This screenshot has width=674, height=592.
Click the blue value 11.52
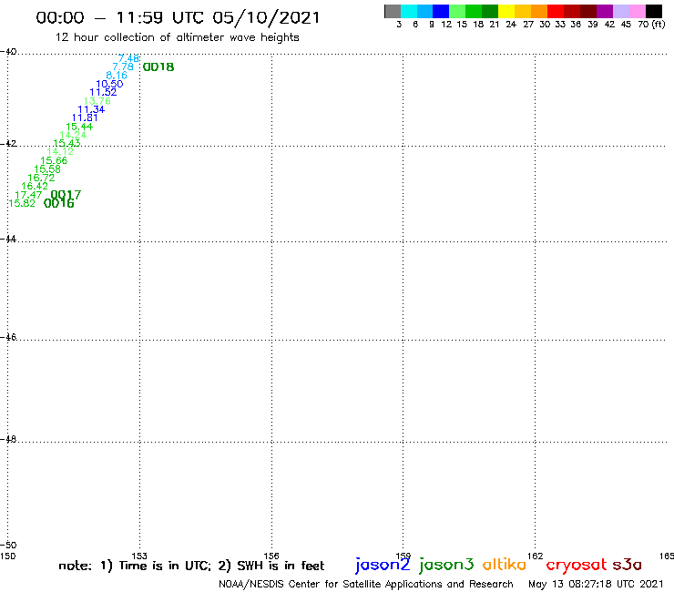click(x=103, y=92)
